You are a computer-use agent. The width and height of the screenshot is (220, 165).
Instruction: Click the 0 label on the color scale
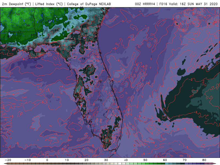point(47,160)
